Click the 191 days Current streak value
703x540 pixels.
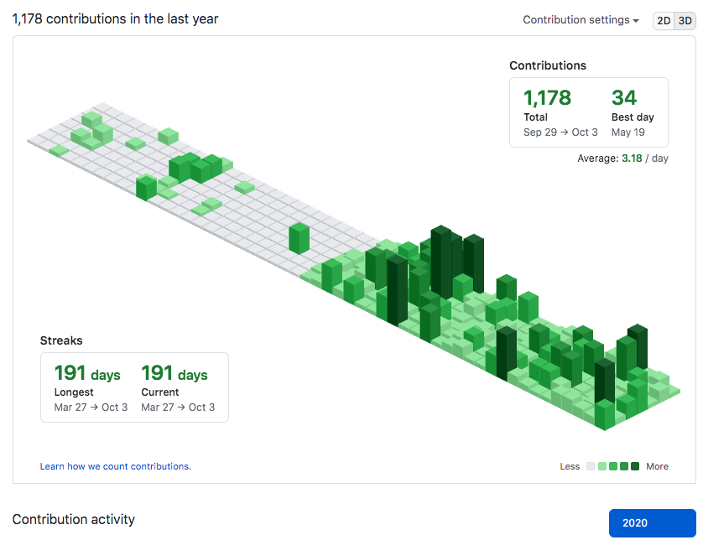point(174,373)
